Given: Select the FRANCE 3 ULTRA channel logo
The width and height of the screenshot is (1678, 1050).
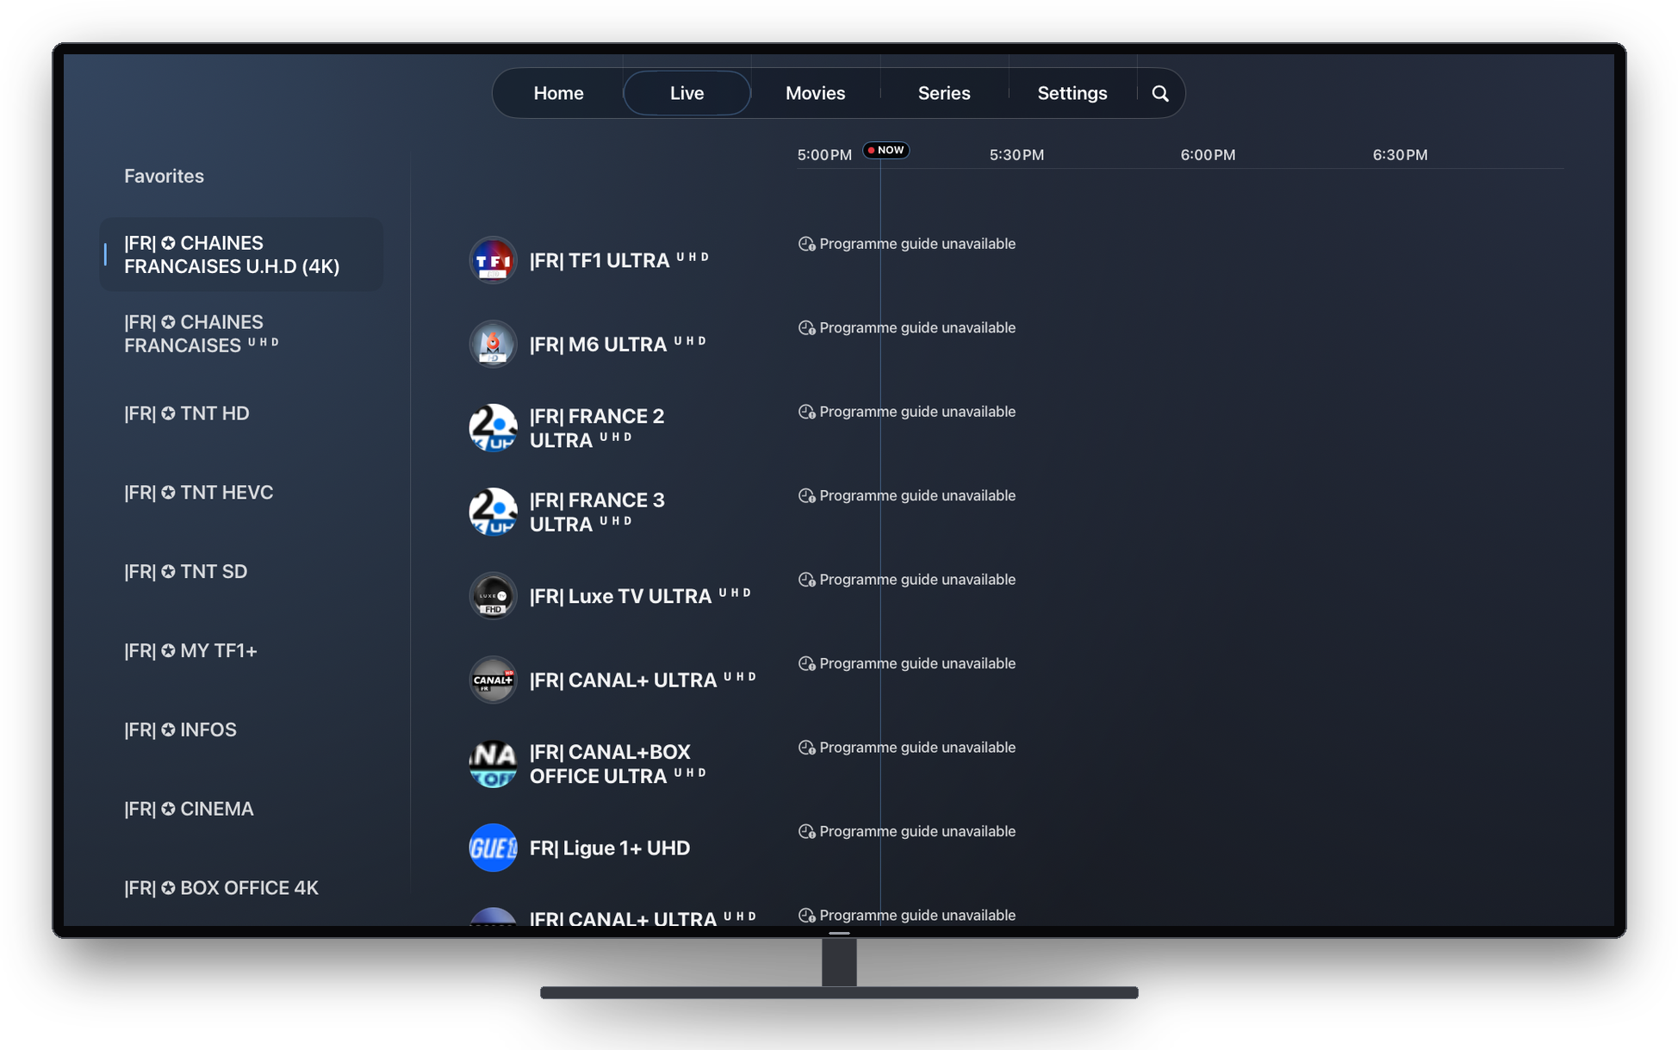Looking at the screenshot, I should tap(493, 512).
